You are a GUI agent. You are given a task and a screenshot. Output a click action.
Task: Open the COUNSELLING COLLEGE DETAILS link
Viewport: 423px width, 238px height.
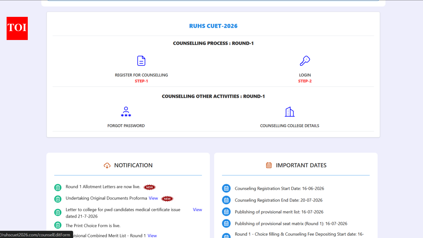click(x=289, y=126)
